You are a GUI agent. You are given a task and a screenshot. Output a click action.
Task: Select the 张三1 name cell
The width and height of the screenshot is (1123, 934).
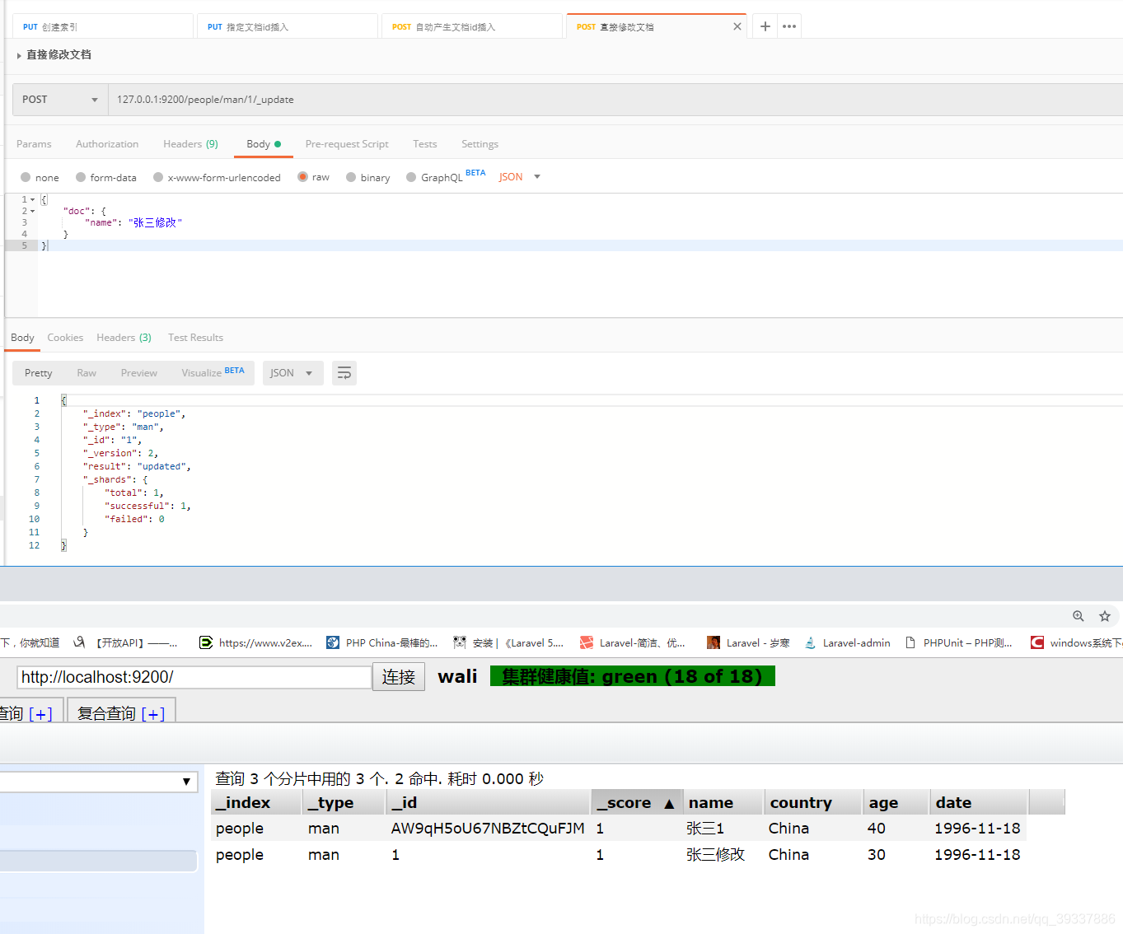click(x=704, y=829)
